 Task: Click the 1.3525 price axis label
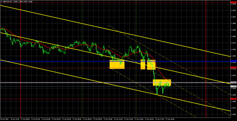tap(234, 75)
